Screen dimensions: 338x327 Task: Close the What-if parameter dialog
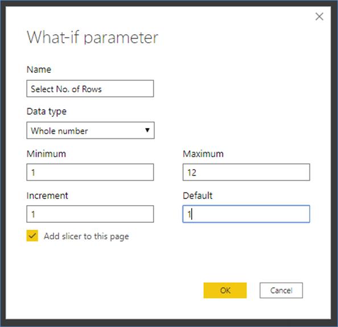tap(319, 17)
